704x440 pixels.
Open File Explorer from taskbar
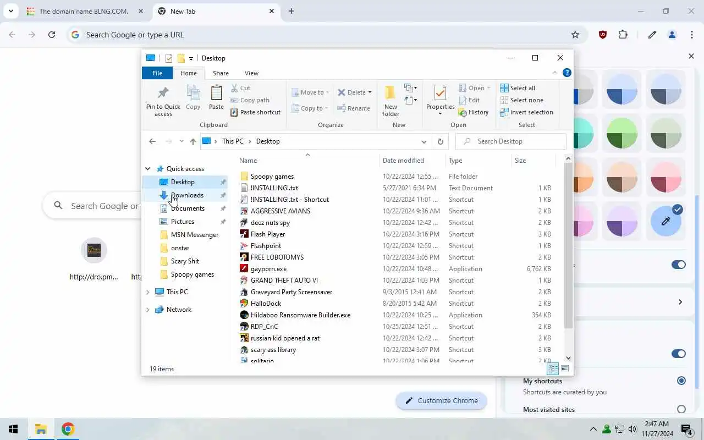pos(41,429)
